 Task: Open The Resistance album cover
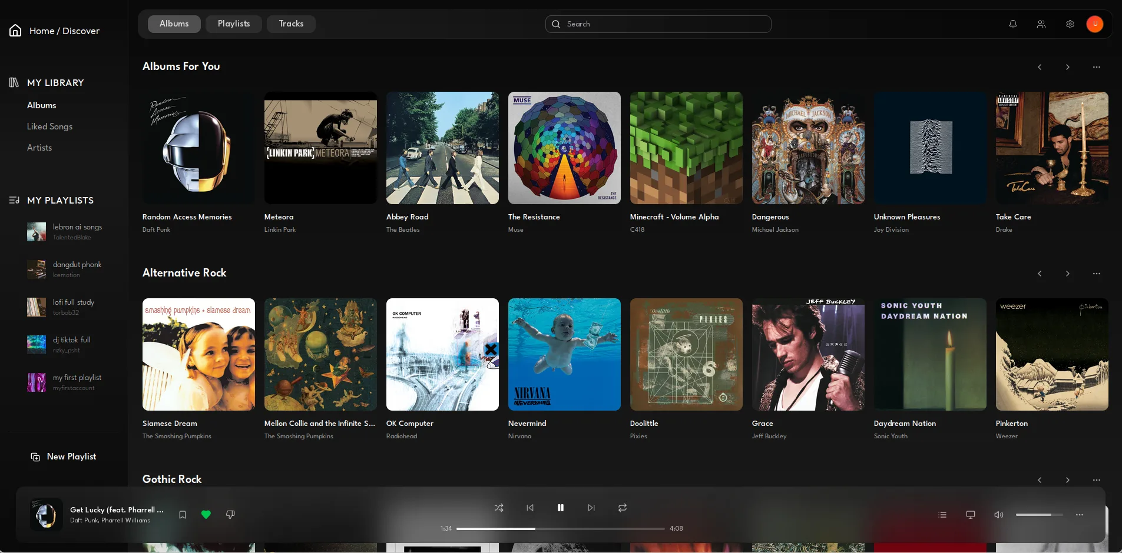564,148
